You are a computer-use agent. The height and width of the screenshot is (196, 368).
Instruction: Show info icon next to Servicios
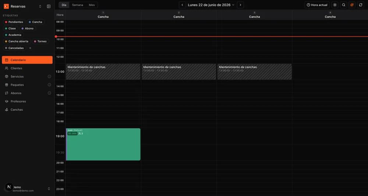click(49, 76)
